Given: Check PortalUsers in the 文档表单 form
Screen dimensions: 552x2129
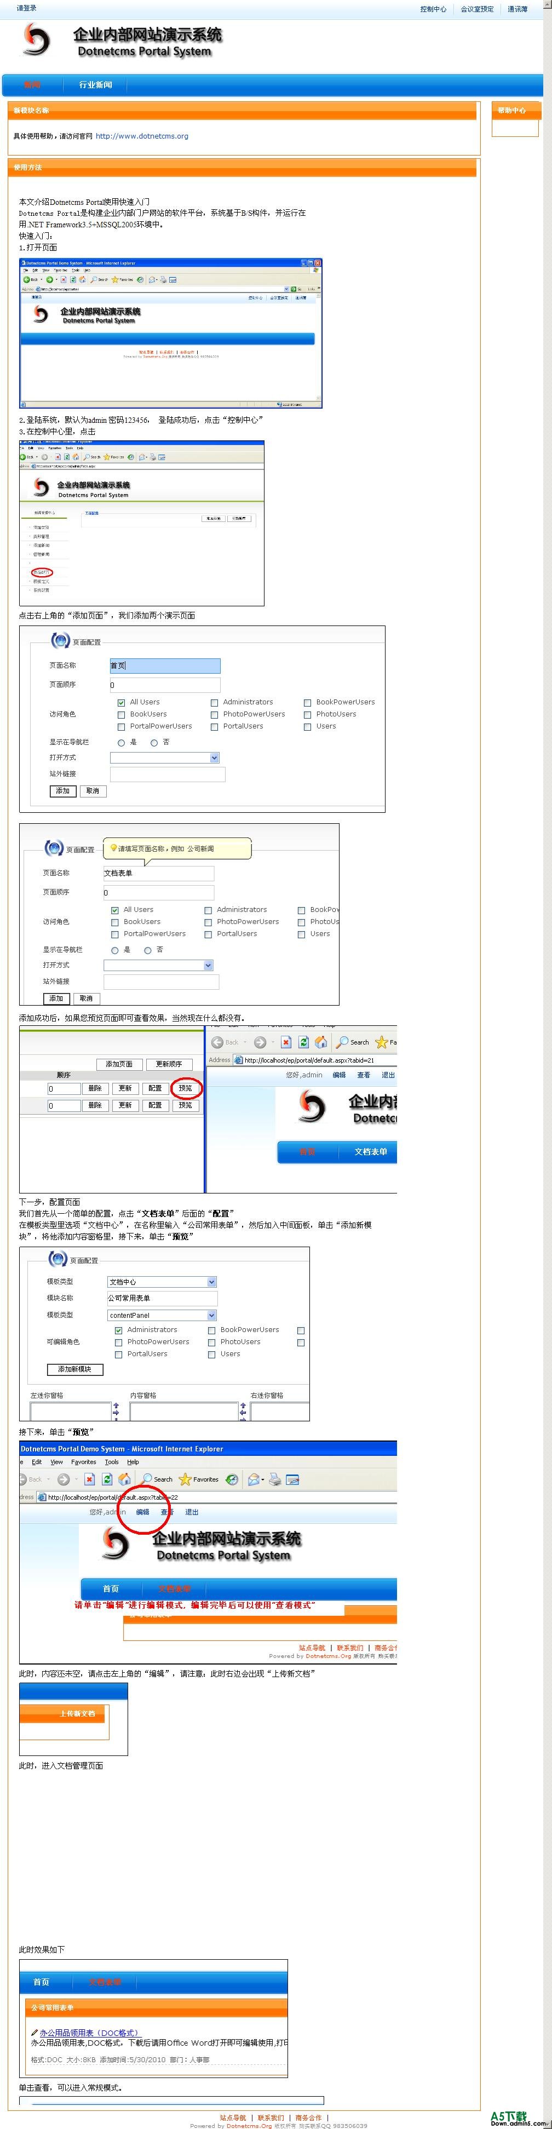Looking at the screenshot, I should point(208,935).
